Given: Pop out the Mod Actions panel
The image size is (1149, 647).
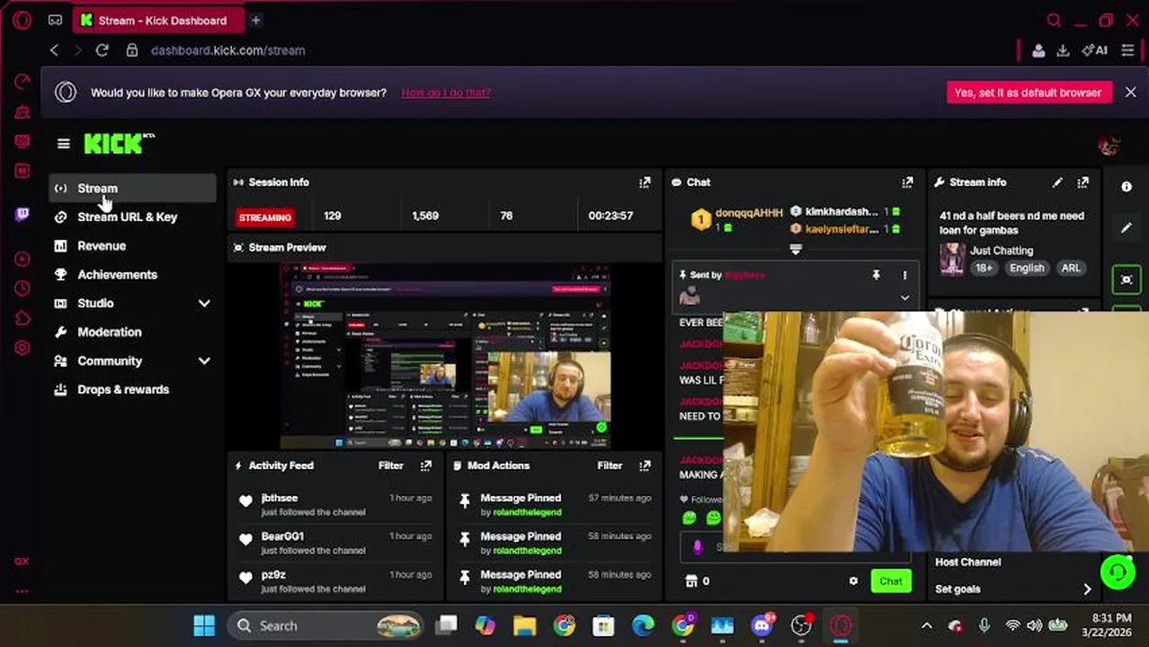Looking at the screenshot, I should click(x=645, y=465).
